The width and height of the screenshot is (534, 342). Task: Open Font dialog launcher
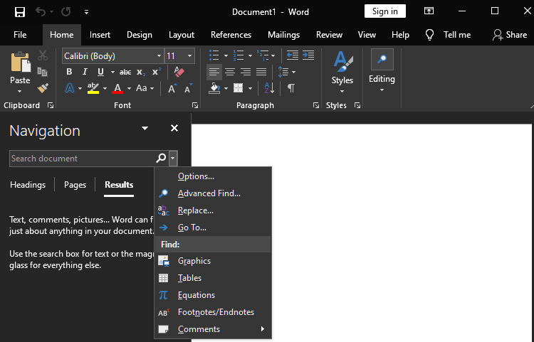click(x=195, y=106)
